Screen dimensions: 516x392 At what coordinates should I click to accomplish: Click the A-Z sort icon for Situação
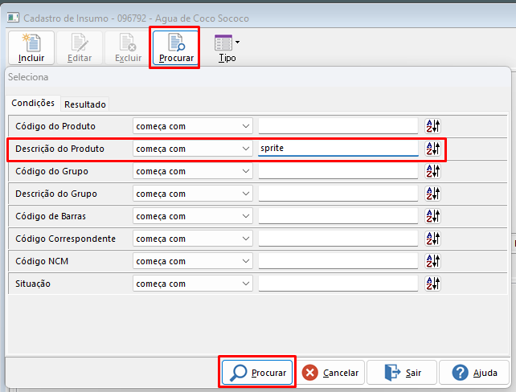pyautogui.click(x=432, y=284)
